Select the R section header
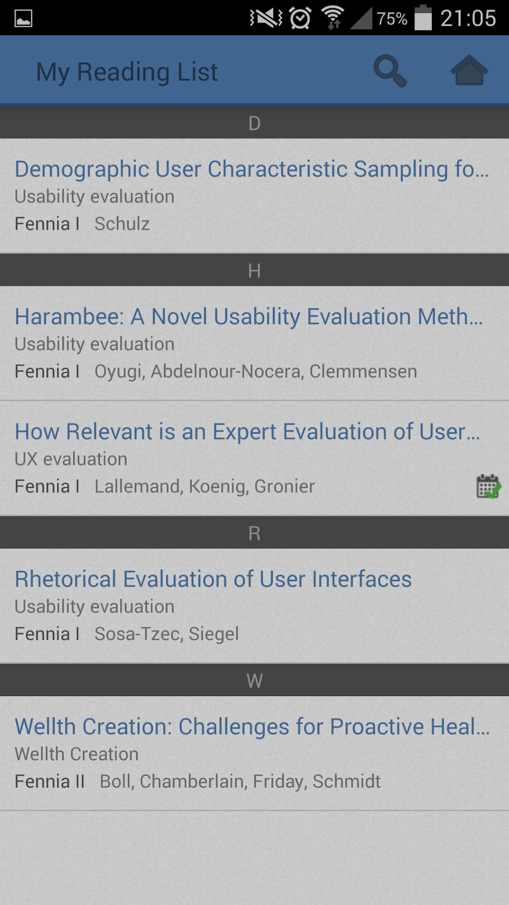509x905 pixels. (254, 534)
